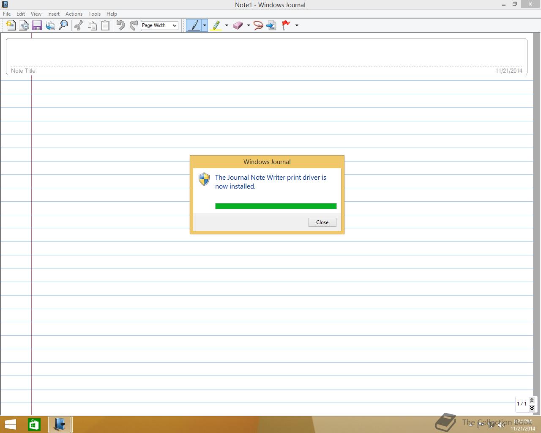Select the Pen tool
This screenshot has width=541, height=433.
click(194, 25)
